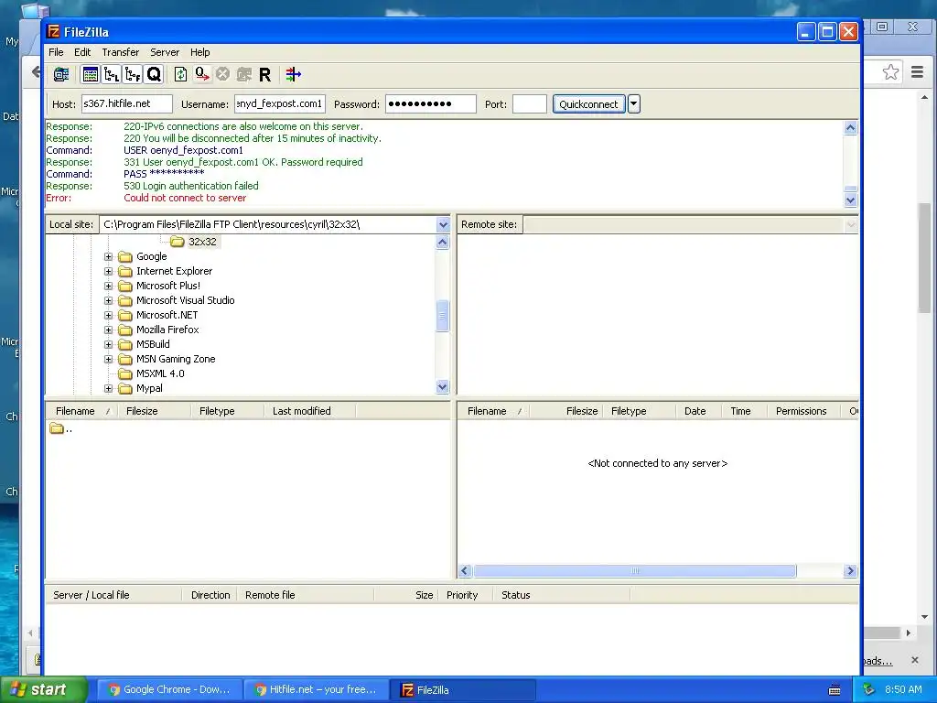
Task: Expand the Mypal folder node
Action: (x=108, y=388)
